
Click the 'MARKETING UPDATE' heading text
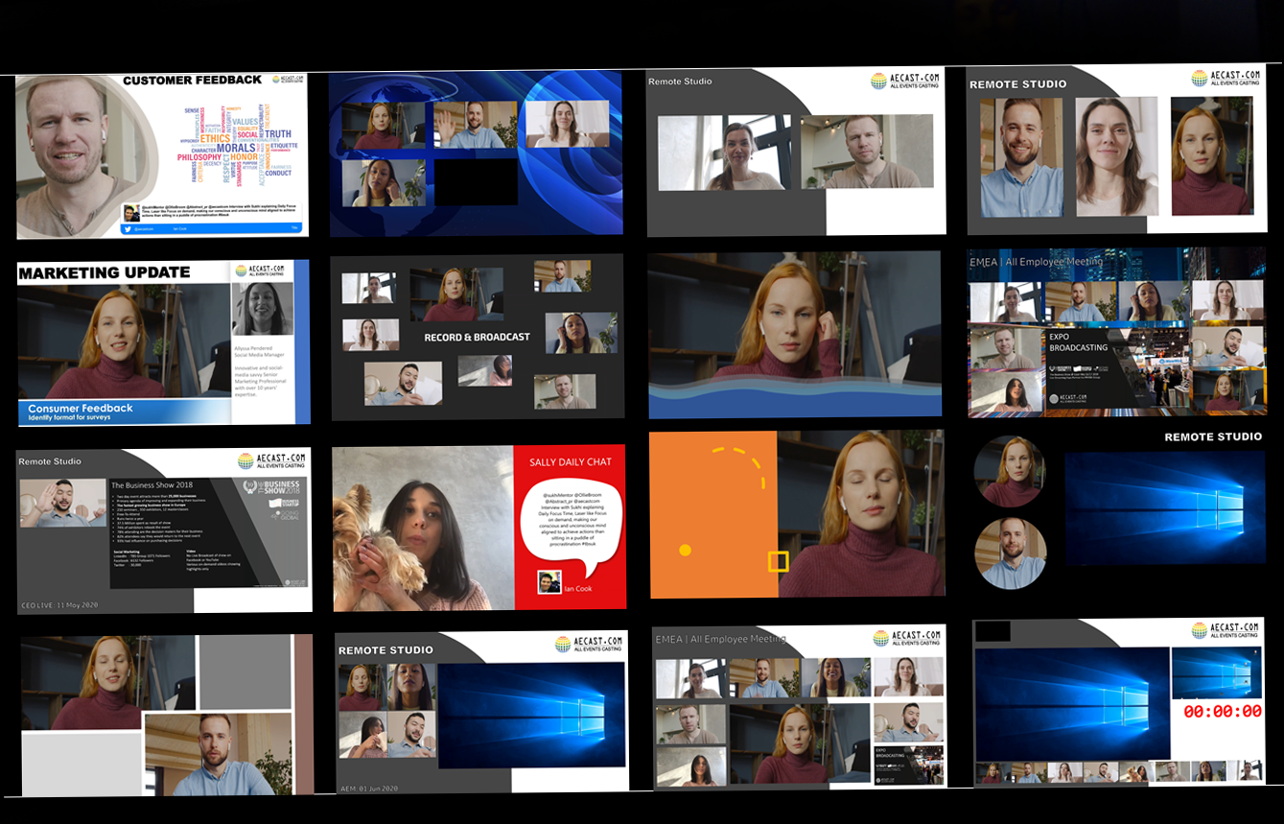(105, 272)
